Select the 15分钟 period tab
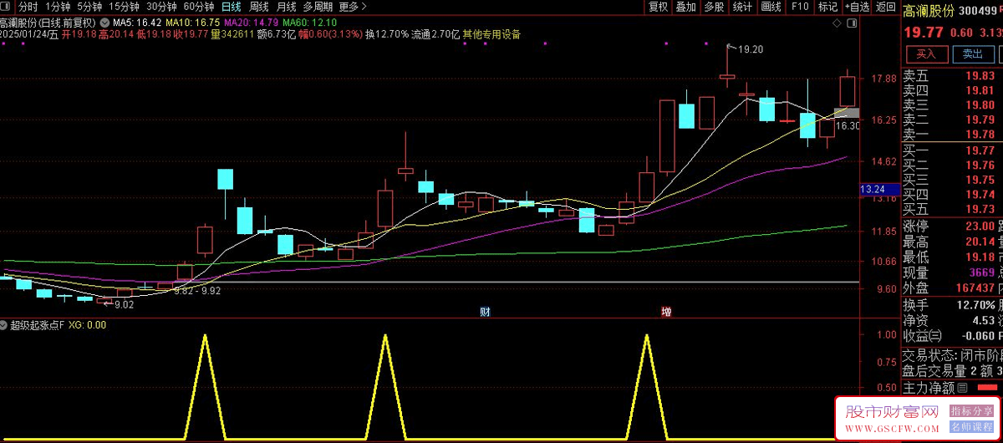This screenshot has width=1003, height=443. [x=125, y=7]
